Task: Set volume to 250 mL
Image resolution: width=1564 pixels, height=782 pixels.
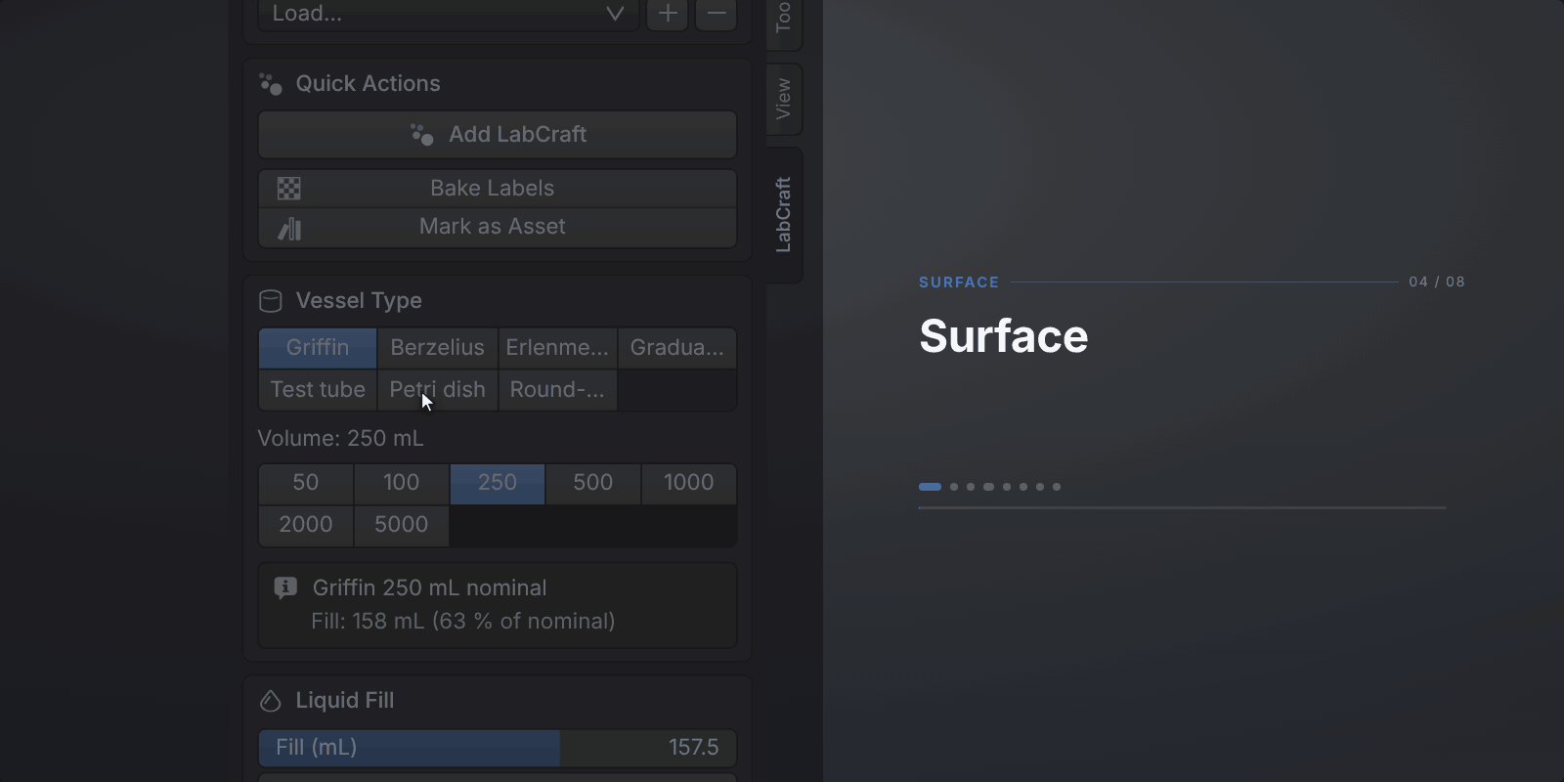Action: [498, 483]
